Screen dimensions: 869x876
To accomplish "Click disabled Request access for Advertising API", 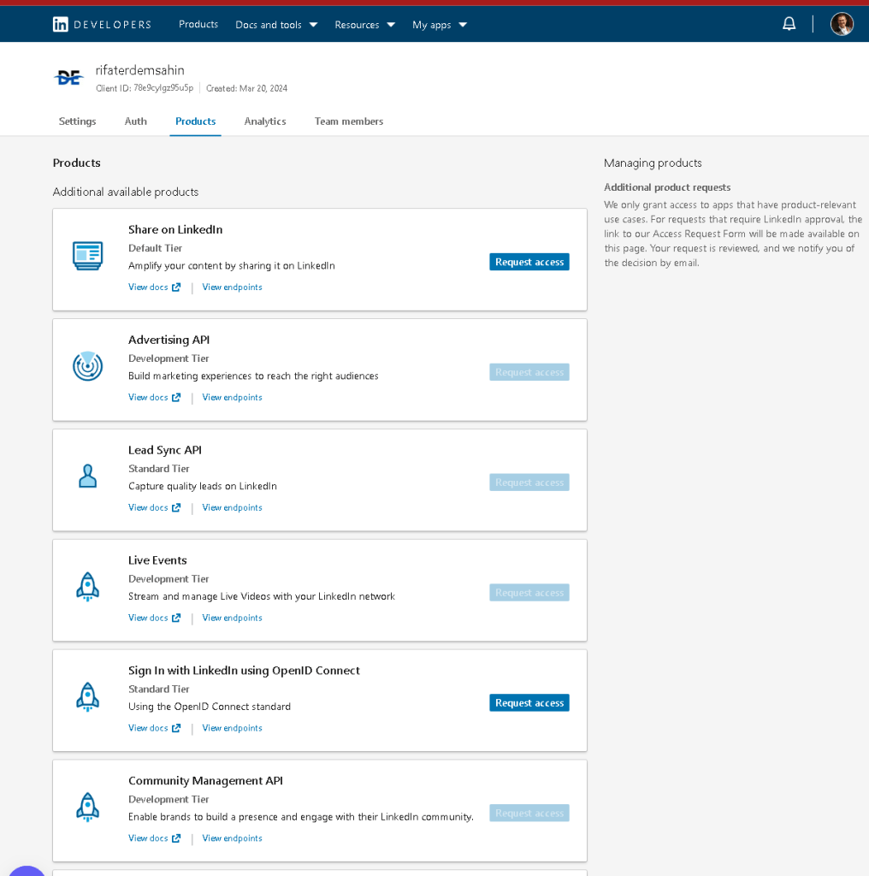I will click(x=529, y=372).
